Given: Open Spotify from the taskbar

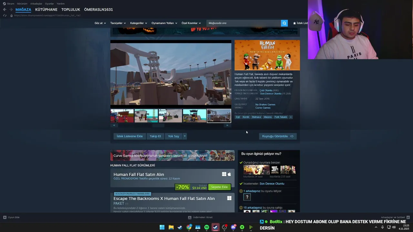Looking at the screenshot, I should point(206,227).
